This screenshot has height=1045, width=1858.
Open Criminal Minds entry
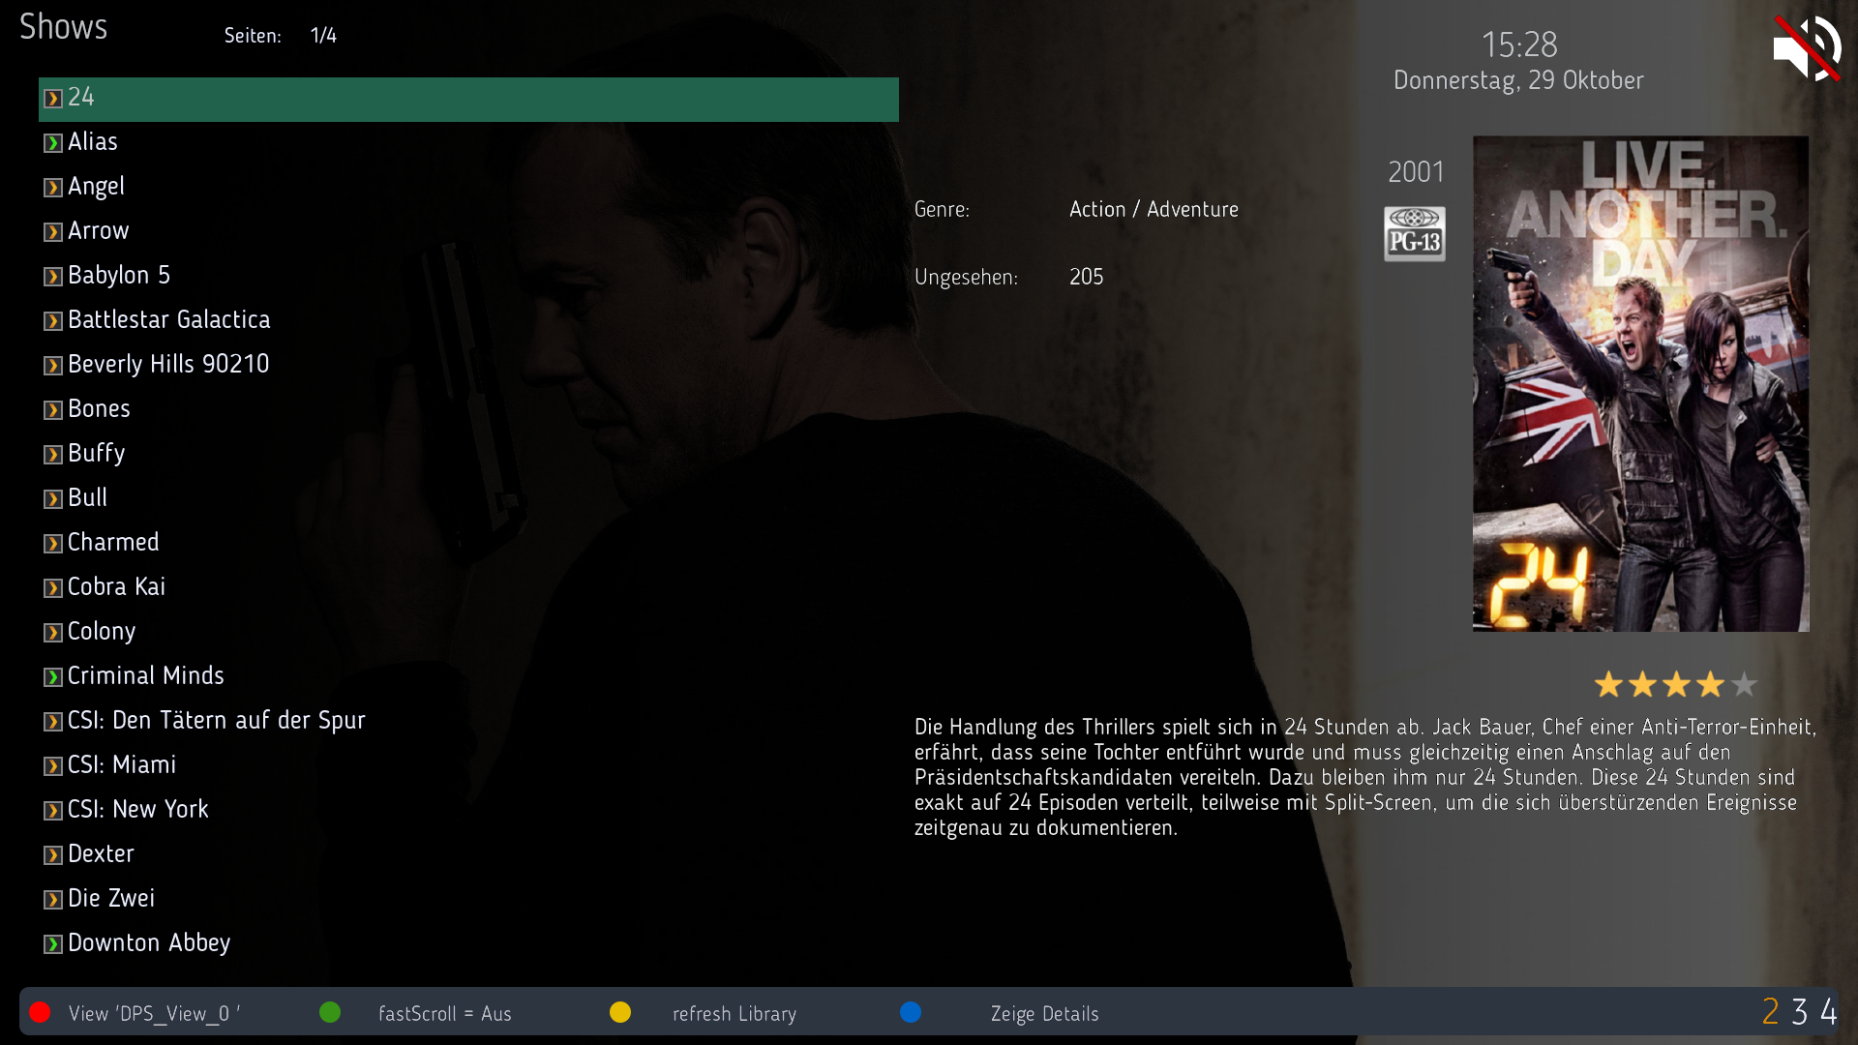(468, 676)
